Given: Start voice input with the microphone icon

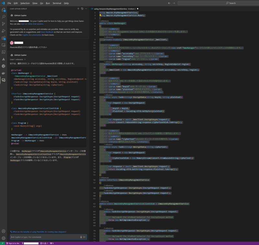Looking at the screenshot, I should 81,237.
